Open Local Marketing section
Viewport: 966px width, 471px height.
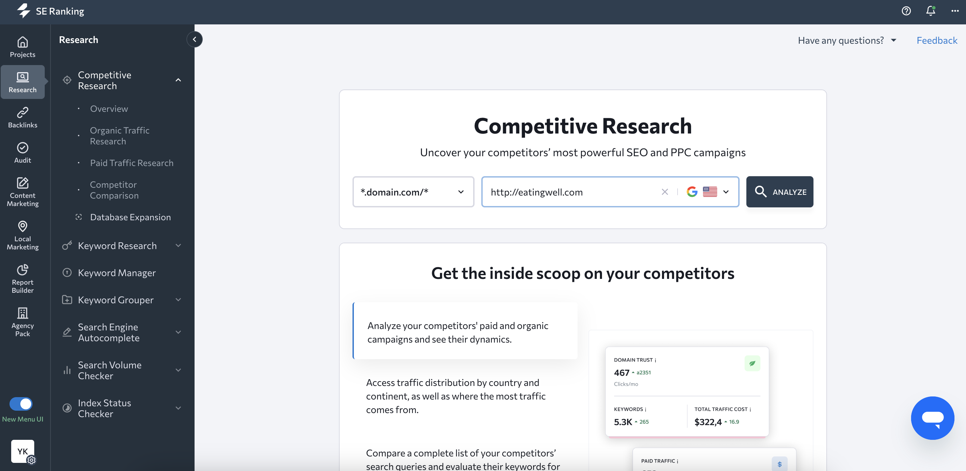[x=22, y=235]
